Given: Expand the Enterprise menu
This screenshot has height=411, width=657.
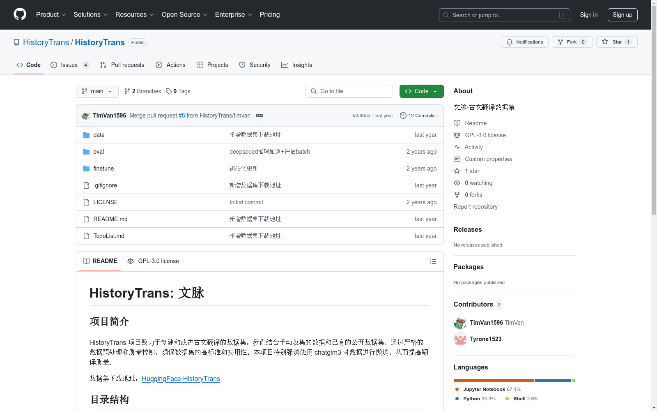Looking at the screenshot, I should [234, 14].
